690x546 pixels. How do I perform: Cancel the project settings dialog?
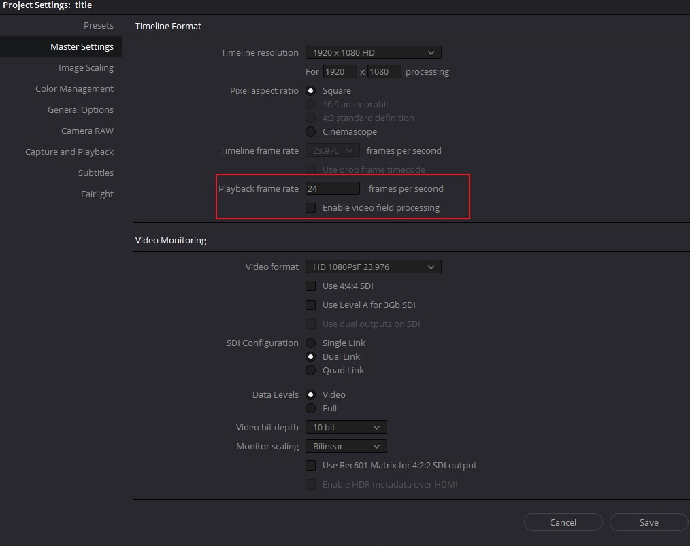[x=563, y=522]
